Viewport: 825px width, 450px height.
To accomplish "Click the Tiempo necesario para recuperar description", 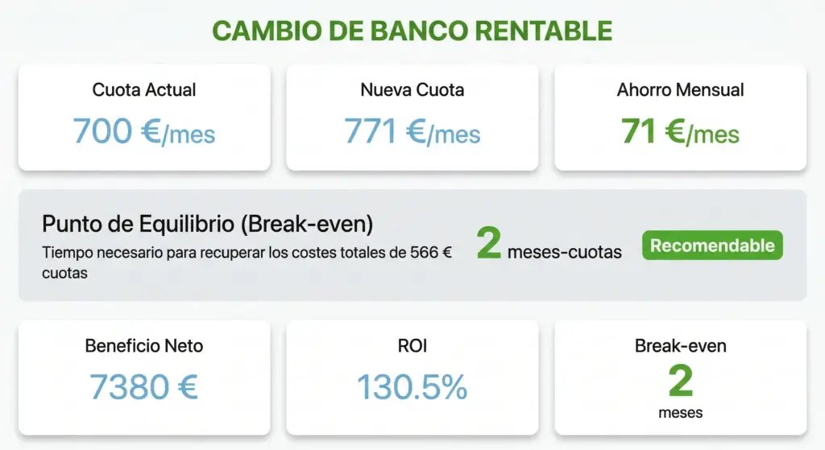I will click(201, 253).
